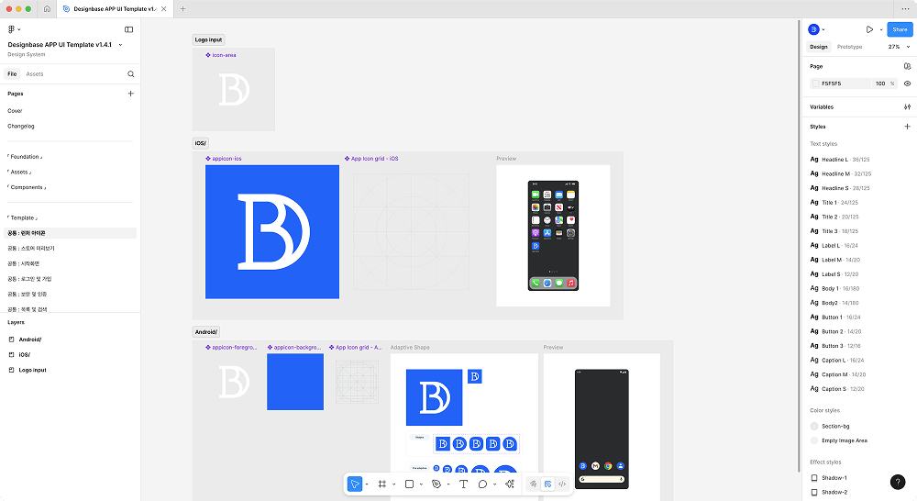Toggle page background visibility eye
Screen dimensions: 917x501
pos(907,83)
